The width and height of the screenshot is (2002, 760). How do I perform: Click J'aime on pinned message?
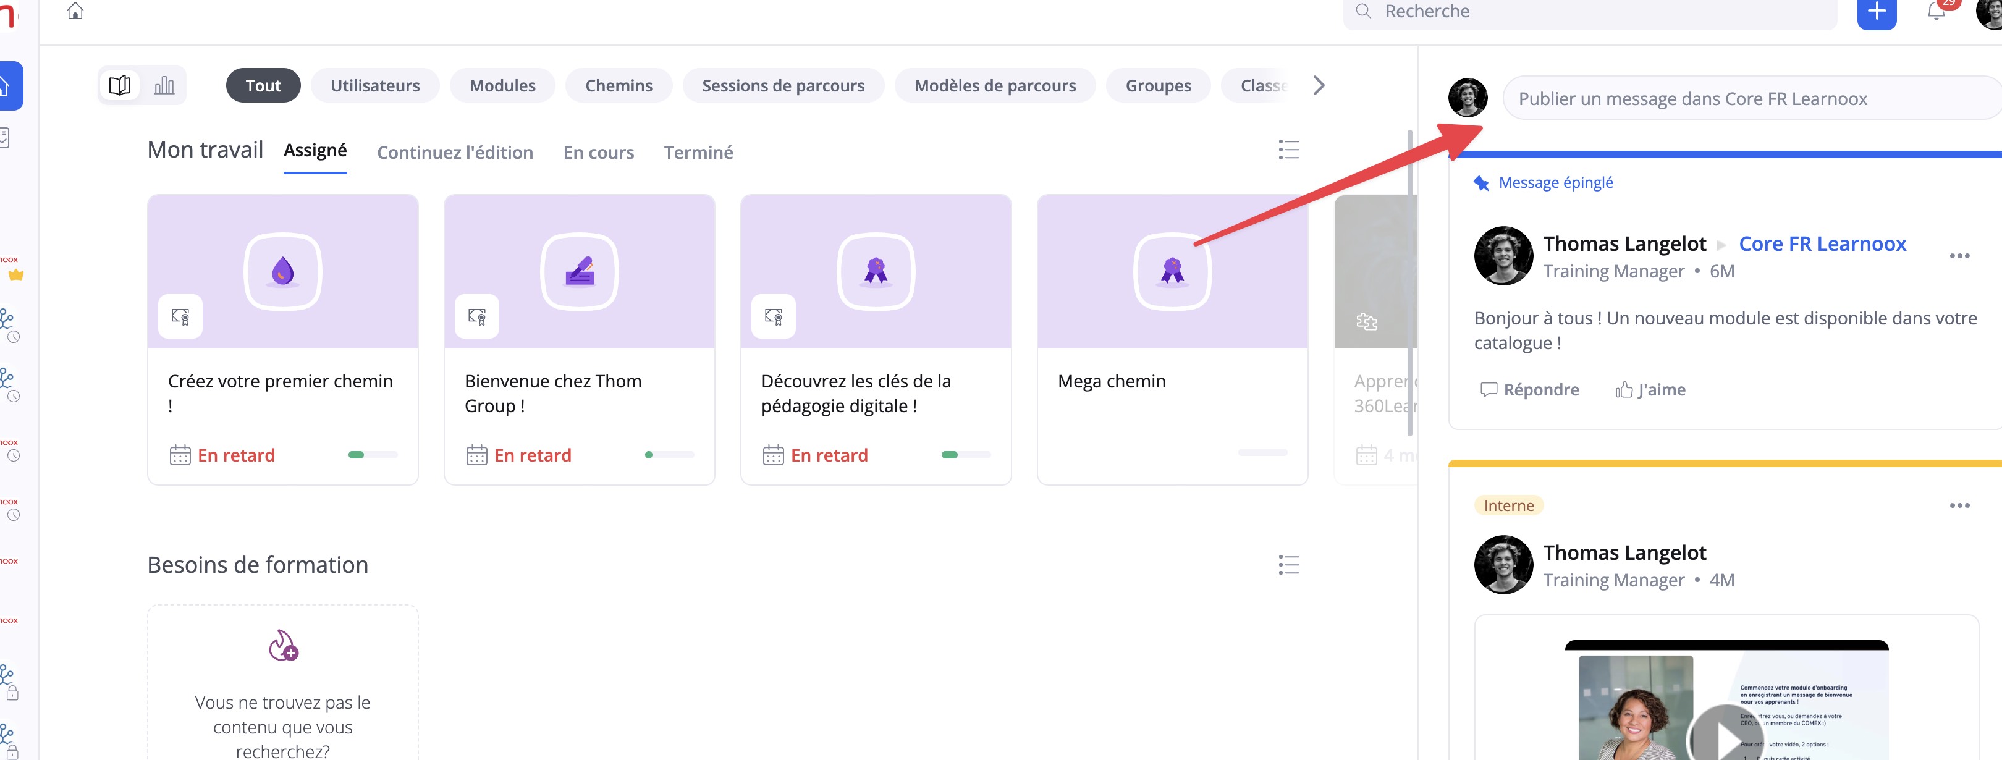pyautogui.click(x=1650, y=389)
